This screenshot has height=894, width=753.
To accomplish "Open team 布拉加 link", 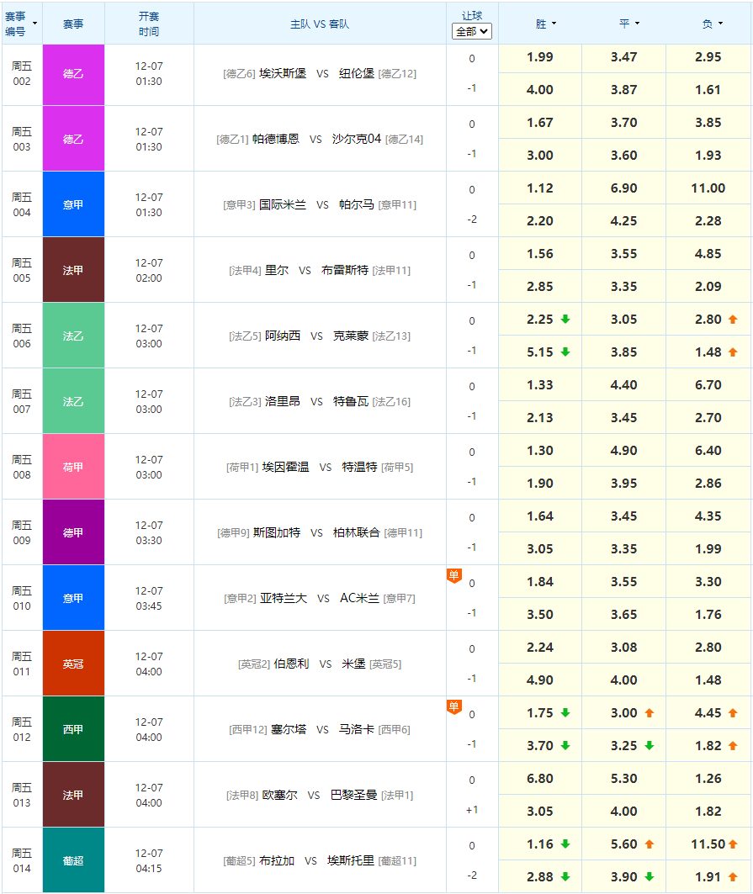I will click(277, 860).
